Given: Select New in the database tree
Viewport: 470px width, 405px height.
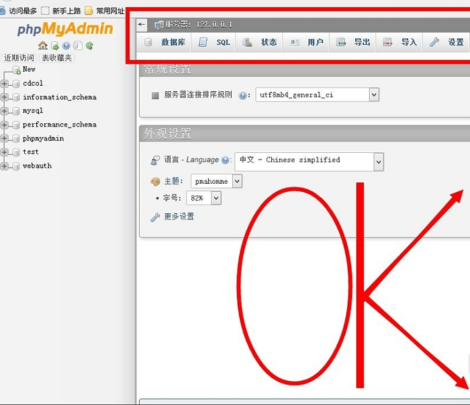Looking at the screenshot, I should [x=29, y=70].
